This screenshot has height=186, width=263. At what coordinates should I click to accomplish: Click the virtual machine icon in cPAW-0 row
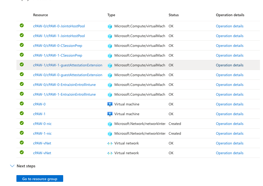tap(110, 104)
